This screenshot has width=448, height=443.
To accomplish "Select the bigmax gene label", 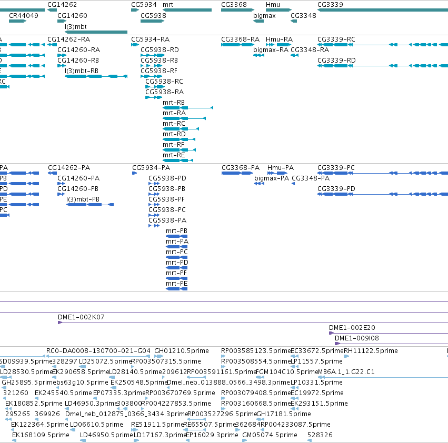I will click(264, 16).
